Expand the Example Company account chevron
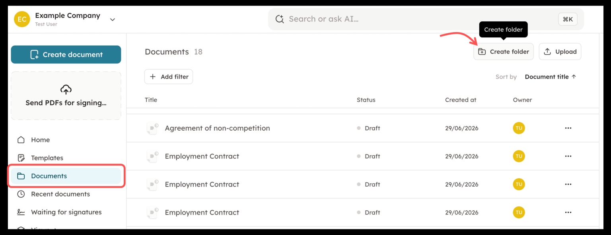Viewport: 611px width, 235px height. click(113, 19)
